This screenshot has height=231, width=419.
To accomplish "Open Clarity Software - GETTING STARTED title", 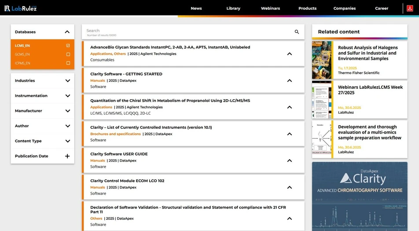I will pyautogui.click(x=126, y=74).
